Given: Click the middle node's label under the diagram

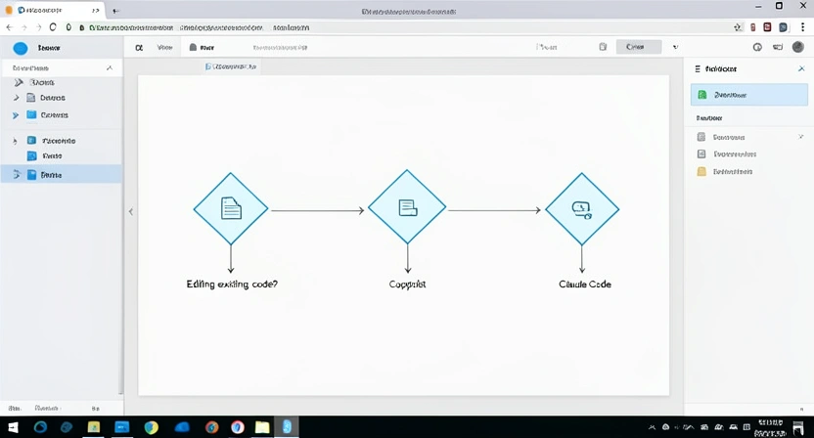Looking at the screenshot, I should pyautogui.click(x=408, y=284).
